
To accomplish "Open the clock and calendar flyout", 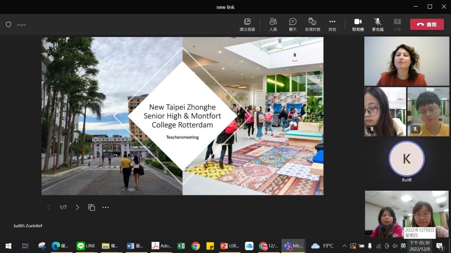I will click(x=420, y=246).
